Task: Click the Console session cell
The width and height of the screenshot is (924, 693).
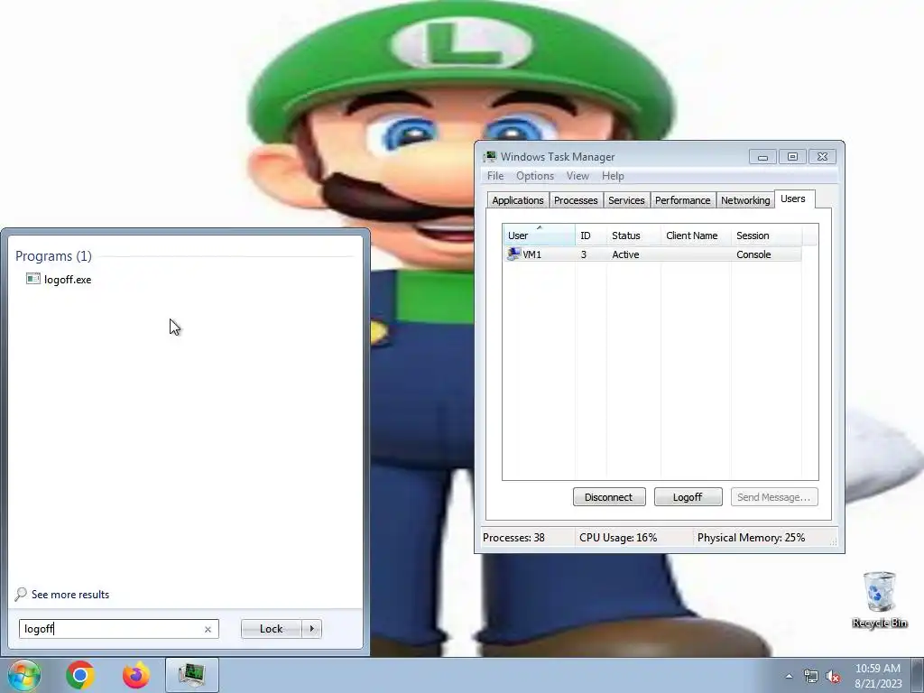Action: (x=753, y=254)
